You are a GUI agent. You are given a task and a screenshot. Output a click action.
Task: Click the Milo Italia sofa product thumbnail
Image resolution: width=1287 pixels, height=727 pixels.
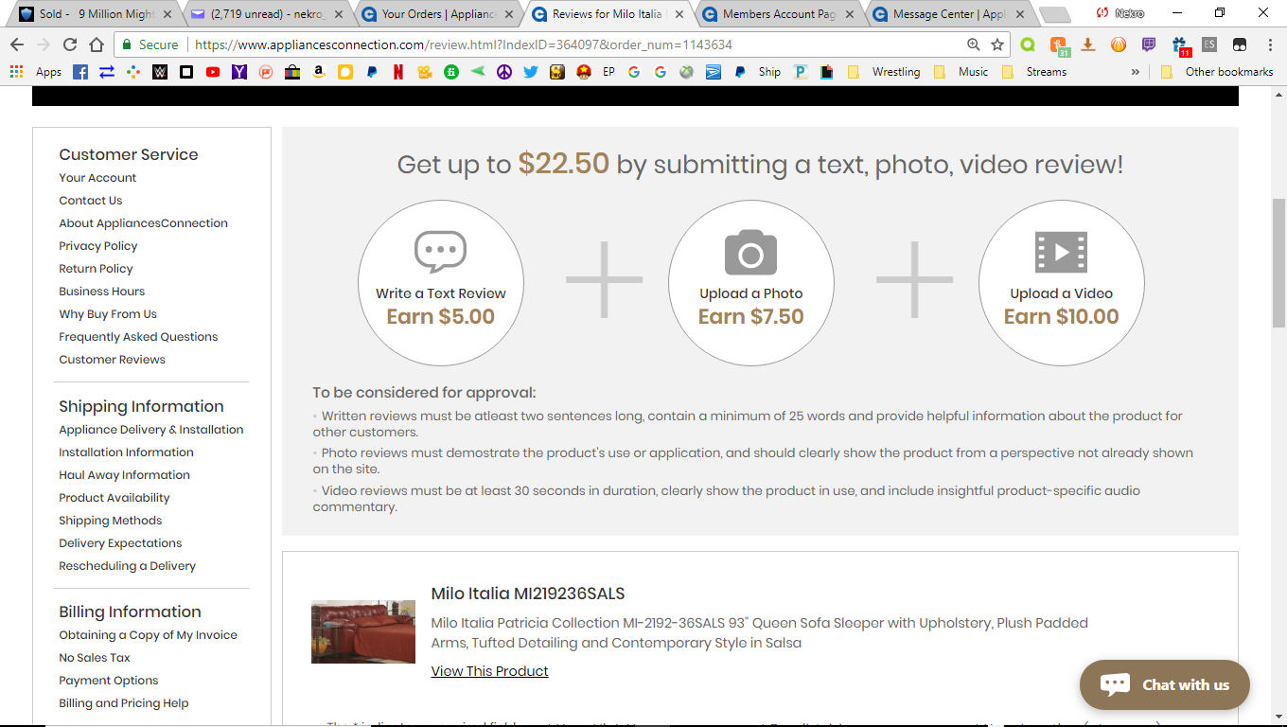click(363, 631)
